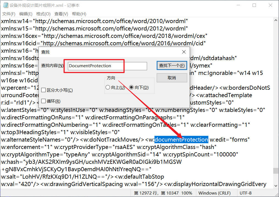Click the scrollbar up arrow
279x197 pixels.
click(x=276, y=19)
